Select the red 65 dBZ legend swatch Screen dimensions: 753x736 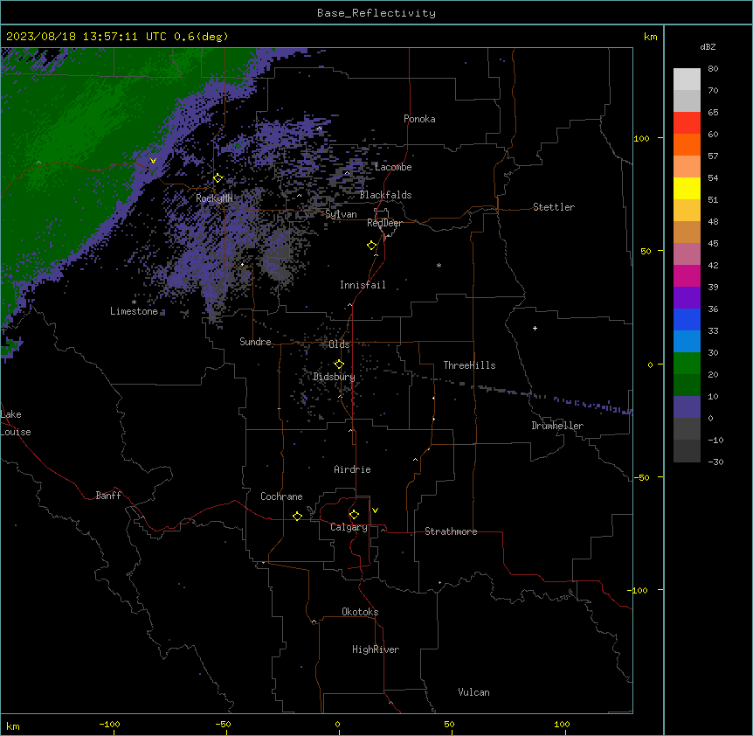pos(687,122)
